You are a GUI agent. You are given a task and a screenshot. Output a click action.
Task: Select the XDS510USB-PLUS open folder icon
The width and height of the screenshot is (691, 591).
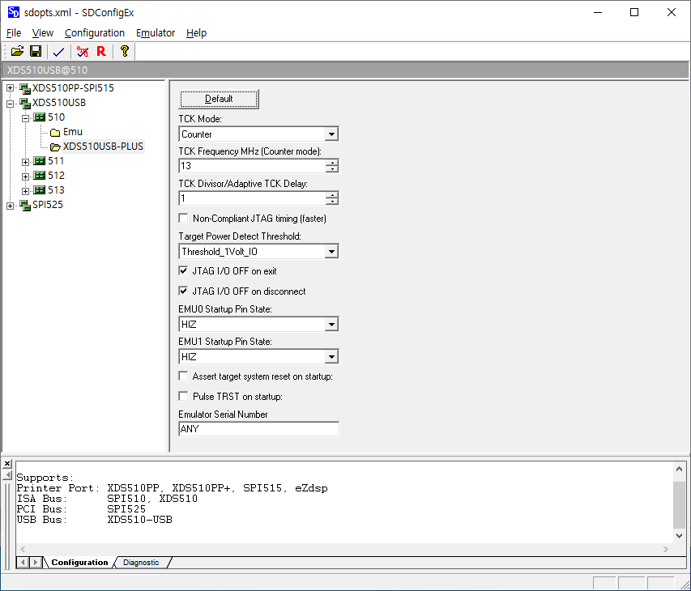click(x=55, y=147)
